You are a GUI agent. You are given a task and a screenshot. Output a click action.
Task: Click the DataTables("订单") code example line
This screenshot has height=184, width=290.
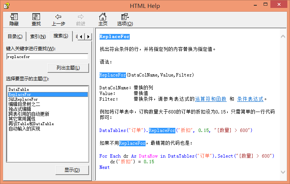[x=176, y=130]
